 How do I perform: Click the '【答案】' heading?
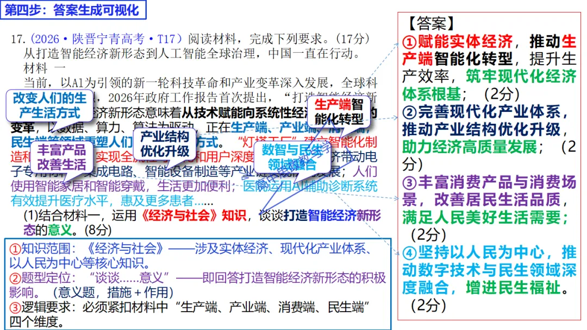tap(431, 23)
